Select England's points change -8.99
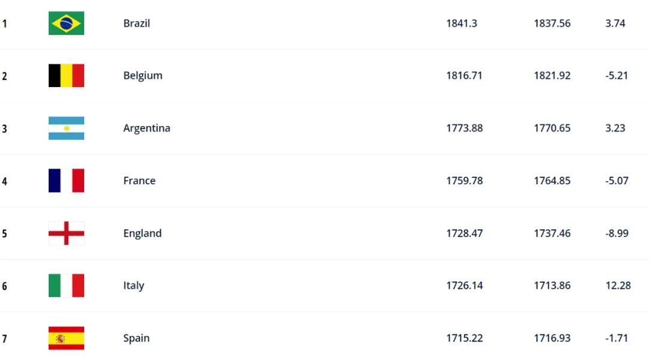649x362 pixels. coord(617,234)
